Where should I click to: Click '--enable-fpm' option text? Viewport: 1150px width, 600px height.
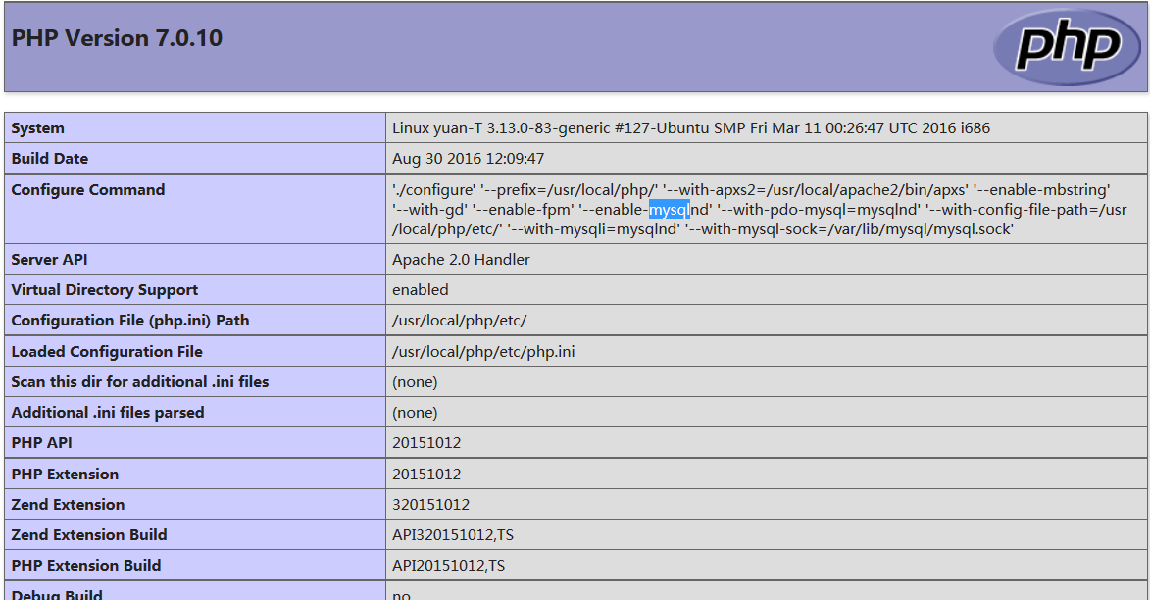[x=523, y=210]
